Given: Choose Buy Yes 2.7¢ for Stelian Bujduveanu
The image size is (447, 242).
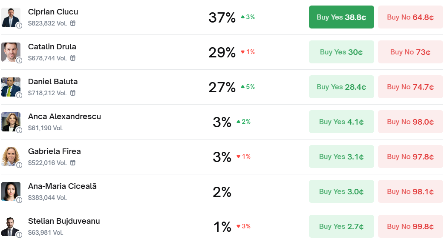Looking at the screenshot, I should 341,226.
